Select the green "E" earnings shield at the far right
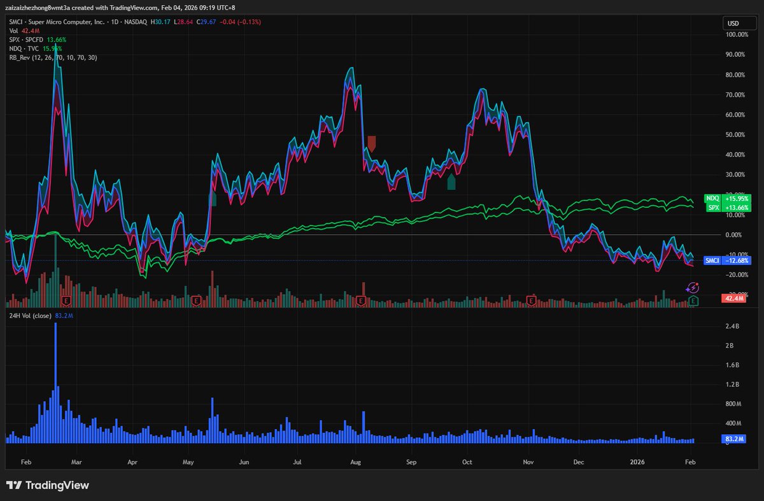 click(x=694, y=300)
